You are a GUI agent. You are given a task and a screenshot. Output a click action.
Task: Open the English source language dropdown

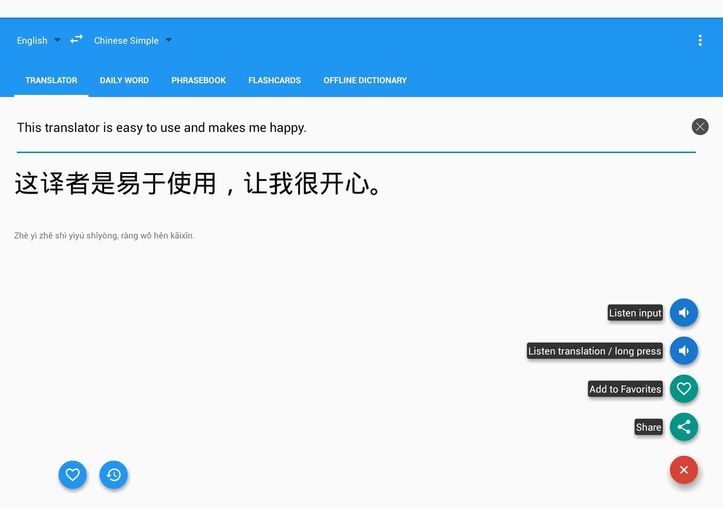point(39,41)
